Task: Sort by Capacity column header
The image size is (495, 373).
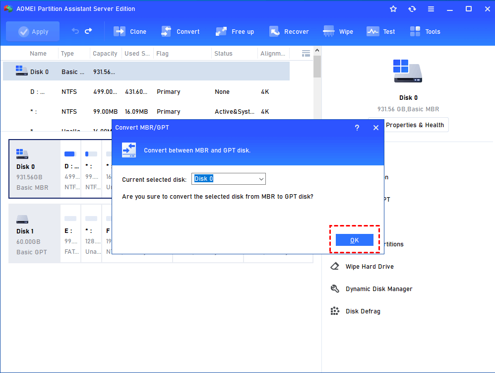Action: click(105, 54)
